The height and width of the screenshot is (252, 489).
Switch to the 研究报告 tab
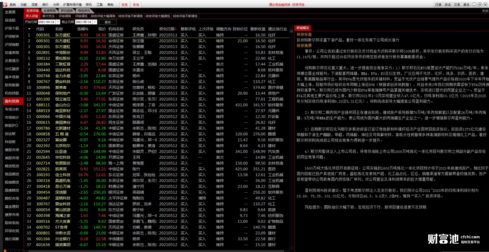(x=67, y=11)
